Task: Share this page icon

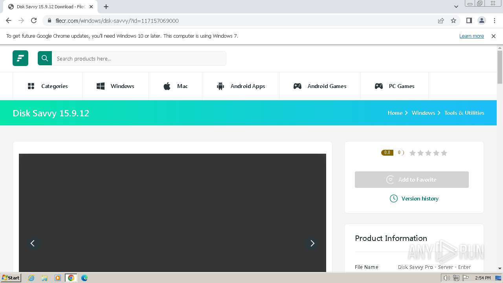Action: [x=441, y=20]
